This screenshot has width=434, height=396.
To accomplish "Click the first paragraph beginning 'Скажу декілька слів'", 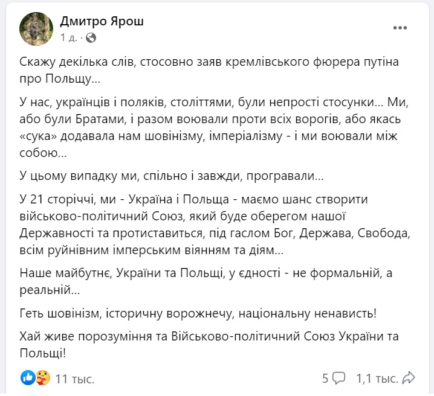I will 209,70.
